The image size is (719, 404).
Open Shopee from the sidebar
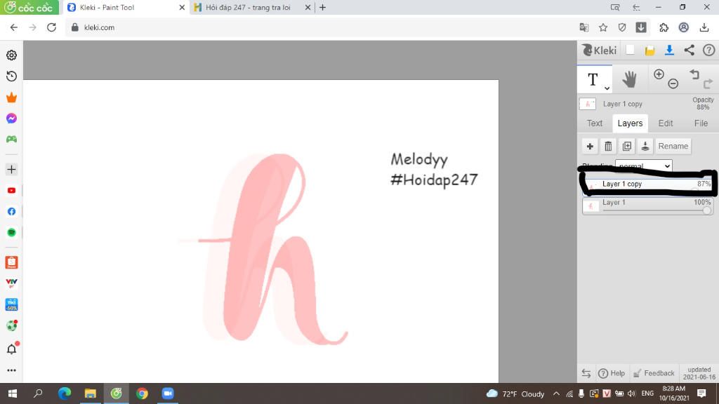pyautogui.click(x=11, y=262)
